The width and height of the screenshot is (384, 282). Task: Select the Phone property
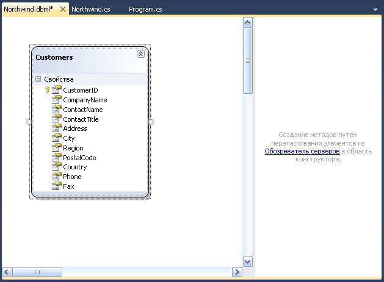point(72,177)
